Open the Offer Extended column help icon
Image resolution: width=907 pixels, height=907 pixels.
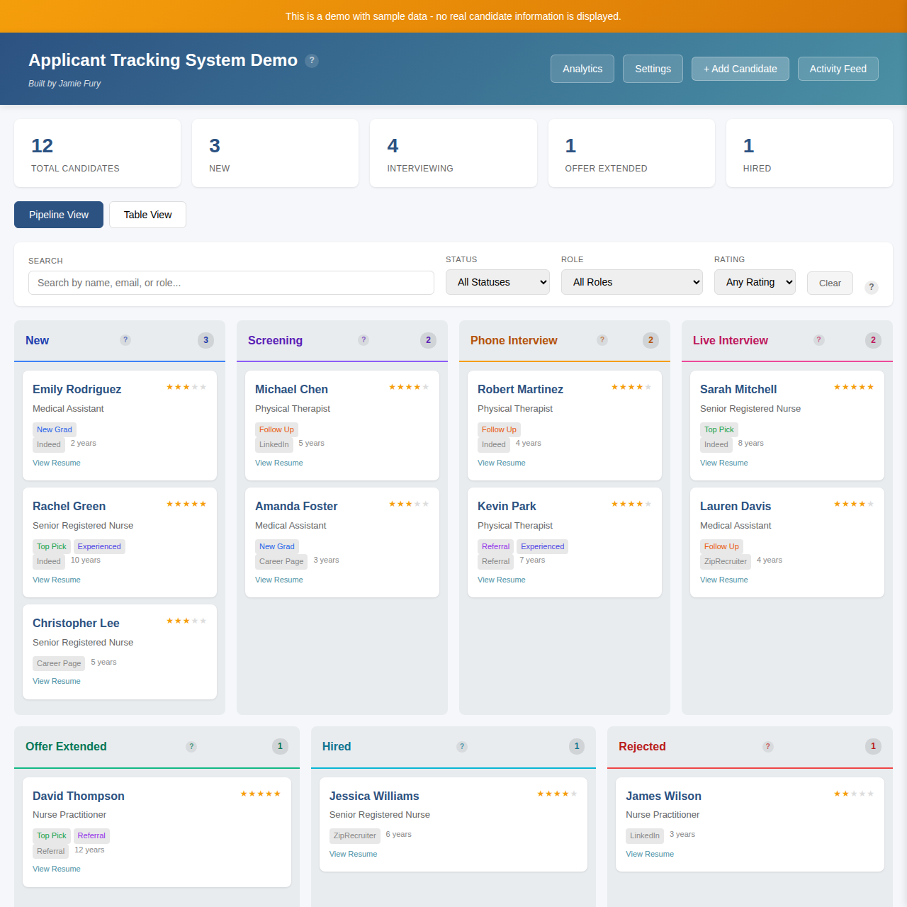(191, 746)
